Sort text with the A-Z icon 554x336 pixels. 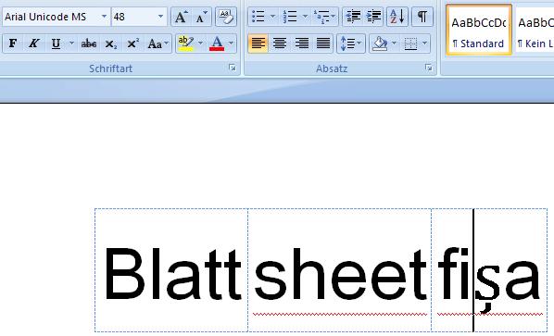coord(397,17)
